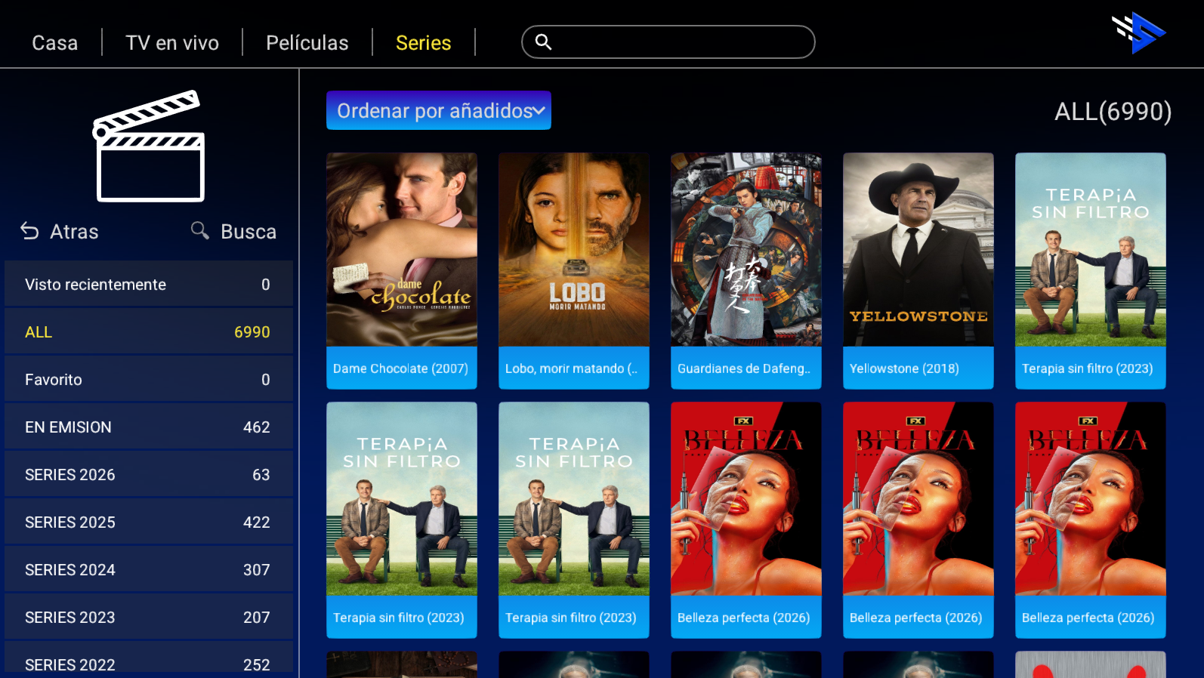Click the app logo in top right

1138,33
